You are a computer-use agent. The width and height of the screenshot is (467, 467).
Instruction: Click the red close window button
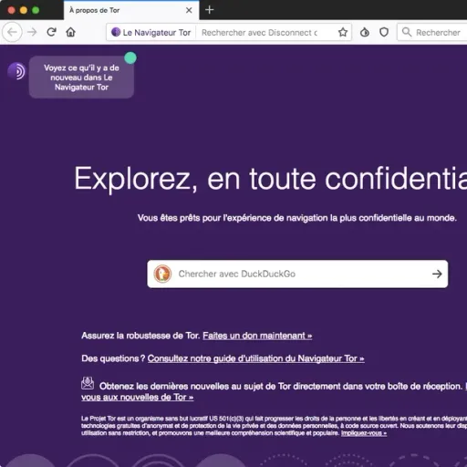12,10
